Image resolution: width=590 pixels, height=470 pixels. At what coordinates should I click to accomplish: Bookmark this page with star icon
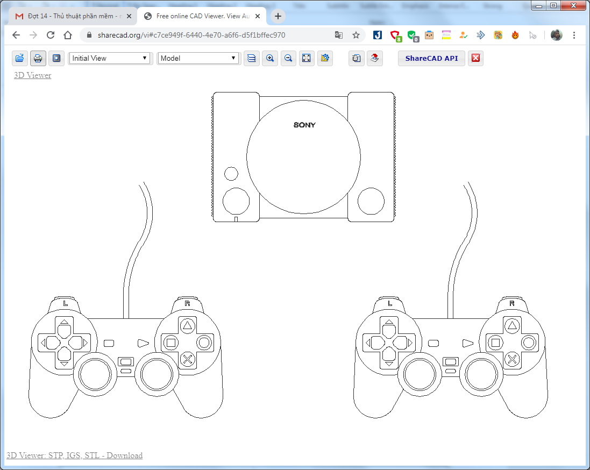click(356, 35)
